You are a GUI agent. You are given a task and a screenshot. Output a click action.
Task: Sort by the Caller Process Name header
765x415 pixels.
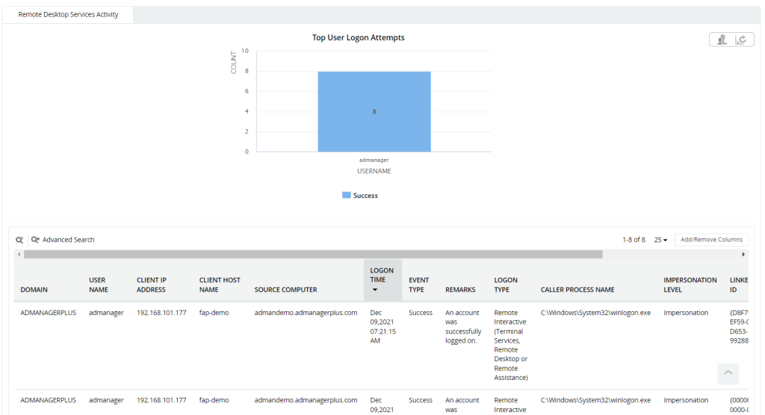pos(577,290)
